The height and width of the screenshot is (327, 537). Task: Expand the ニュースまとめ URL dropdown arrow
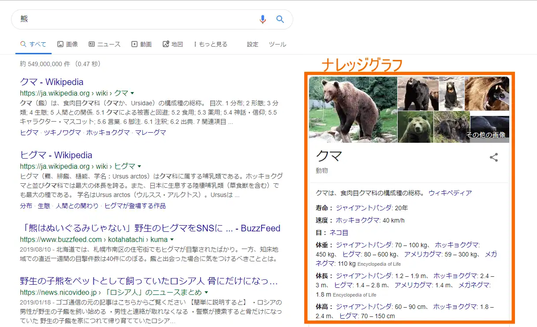206,292
